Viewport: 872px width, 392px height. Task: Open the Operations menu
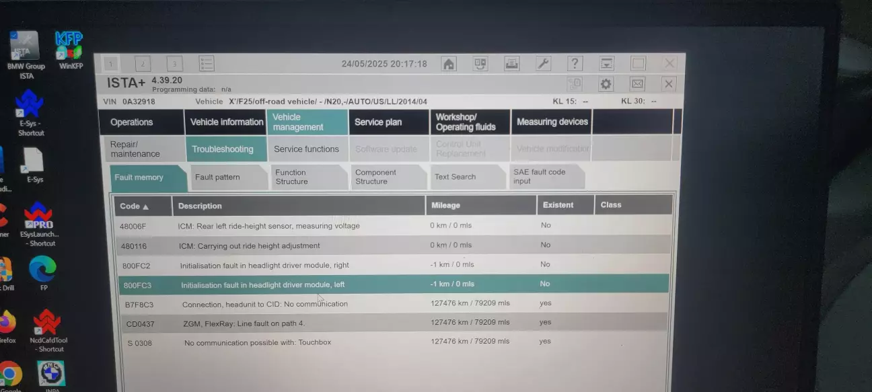point(141,122)
